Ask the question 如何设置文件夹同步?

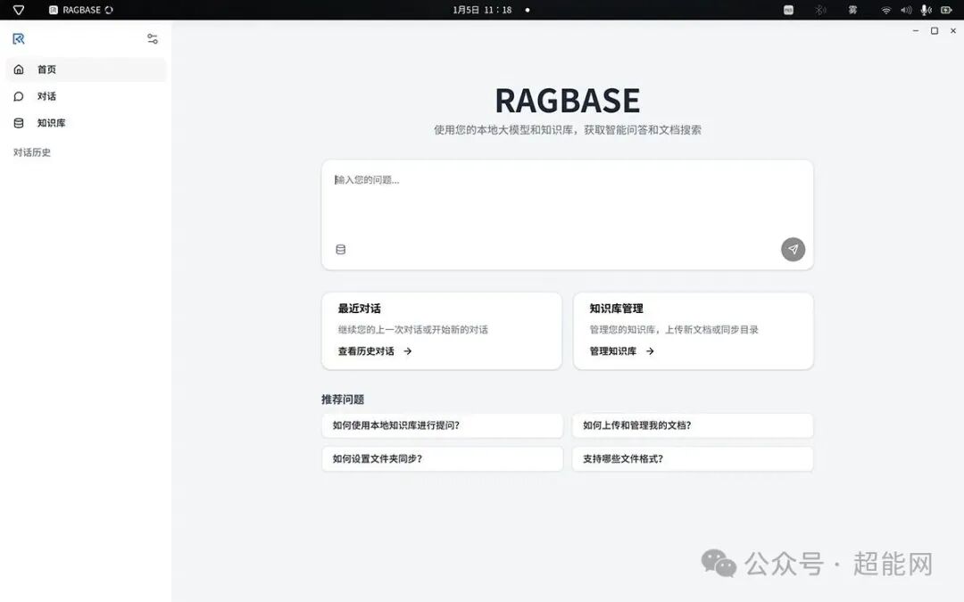pyautogui.click(x=442, y=458)
